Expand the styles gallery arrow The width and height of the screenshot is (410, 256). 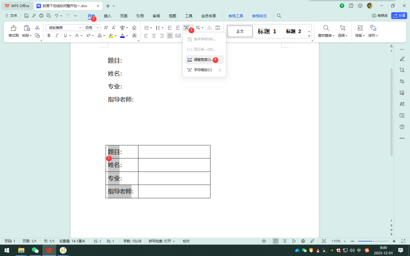[309, 36]
